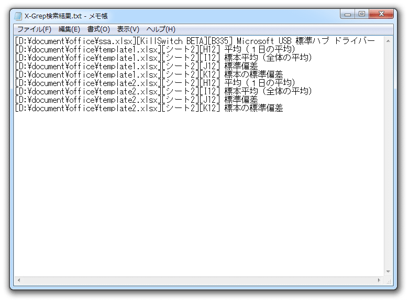Click horizontal scrollbar right arrow
This screenshot has width=409, height=301.
[x=379, y=281]
